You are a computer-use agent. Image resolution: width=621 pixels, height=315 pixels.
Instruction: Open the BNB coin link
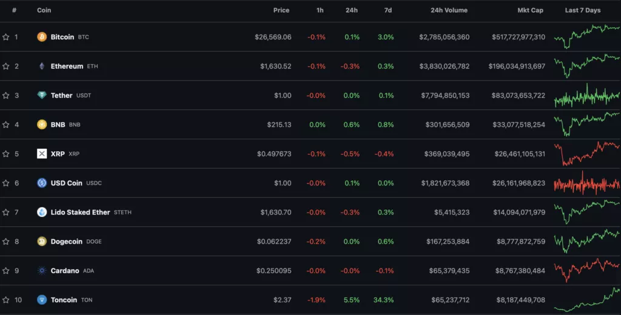[x=58, y=125]
